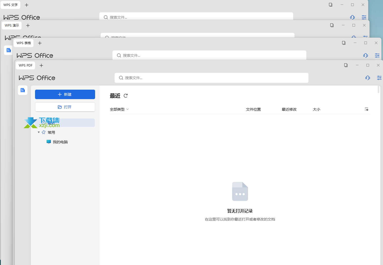Select the highlighted 最近 sidebar entry
This screenshot has height=265, width=383.
[65, 123]
